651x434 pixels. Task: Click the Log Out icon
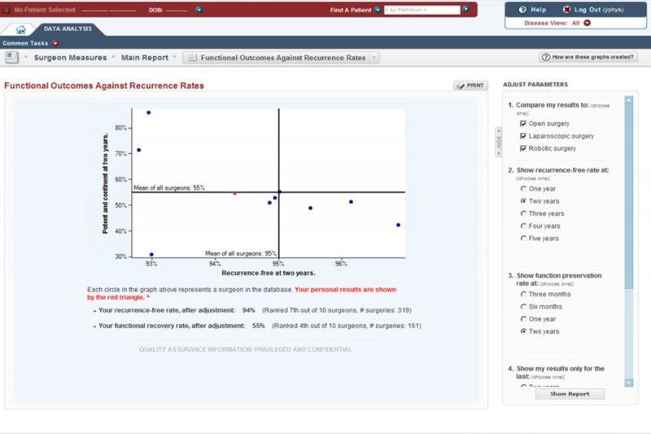(566, 10)
